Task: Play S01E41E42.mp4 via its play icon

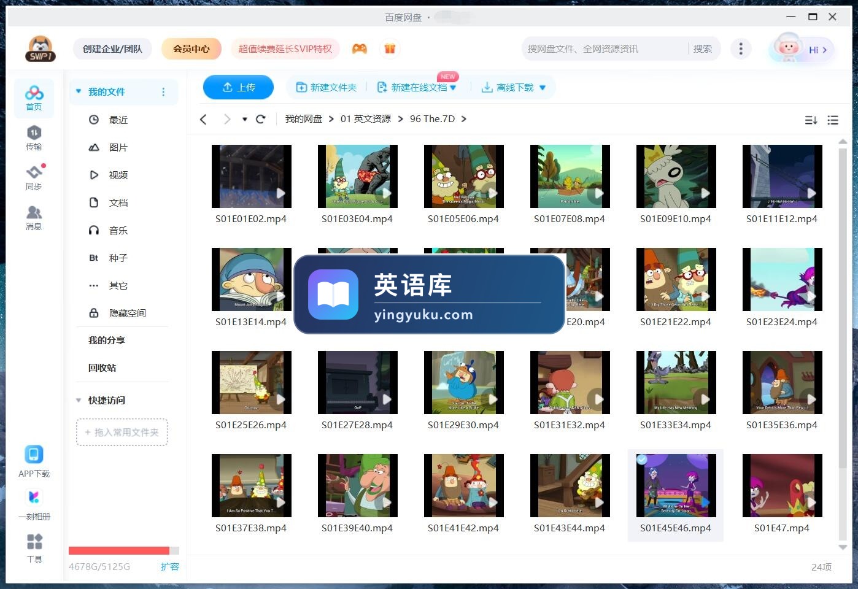Action: tap(493, 502)
